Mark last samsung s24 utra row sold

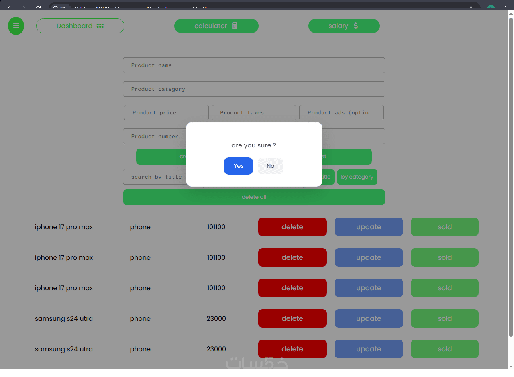click(445, 349)
